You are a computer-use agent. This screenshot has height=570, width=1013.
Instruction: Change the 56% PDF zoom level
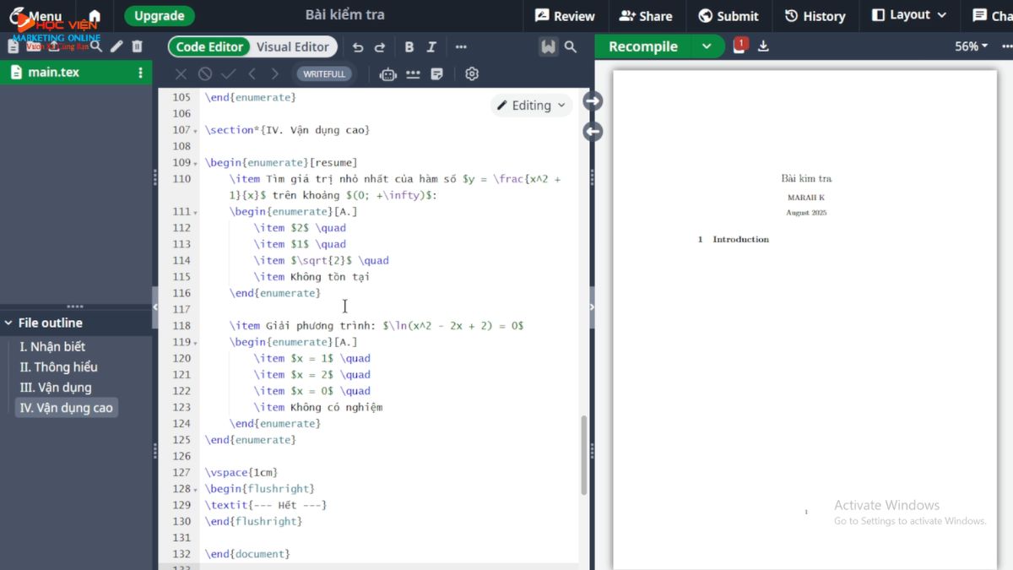[972, 46]
